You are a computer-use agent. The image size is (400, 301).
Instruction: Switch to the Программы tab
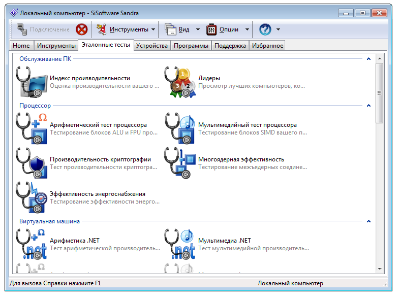point(191,46)
